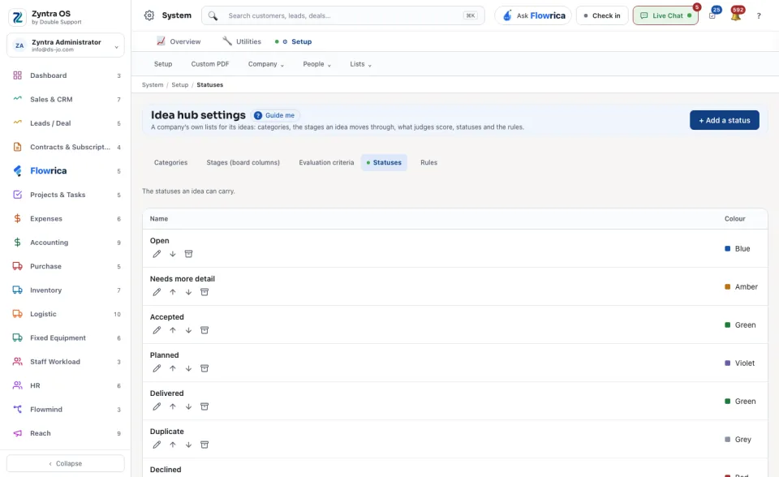This screenshot has height=477, width=779.
Task: Open the Custom PDF menu item
Action: click(210, 64)
